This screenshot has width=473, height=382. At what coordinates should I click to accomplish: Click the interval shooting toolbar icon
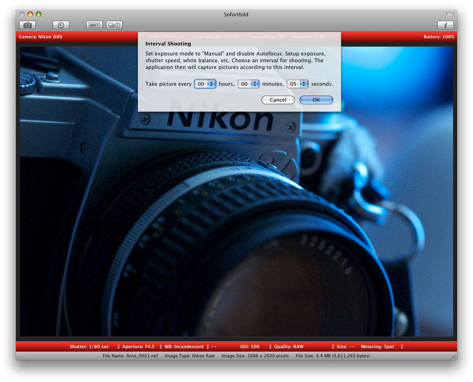(x=114, y=25)
